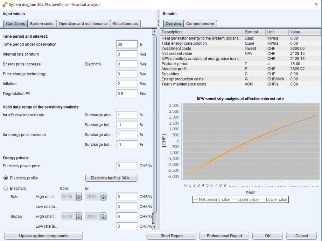
Task: Confirm with the OK button
Action: click(268, 236)
